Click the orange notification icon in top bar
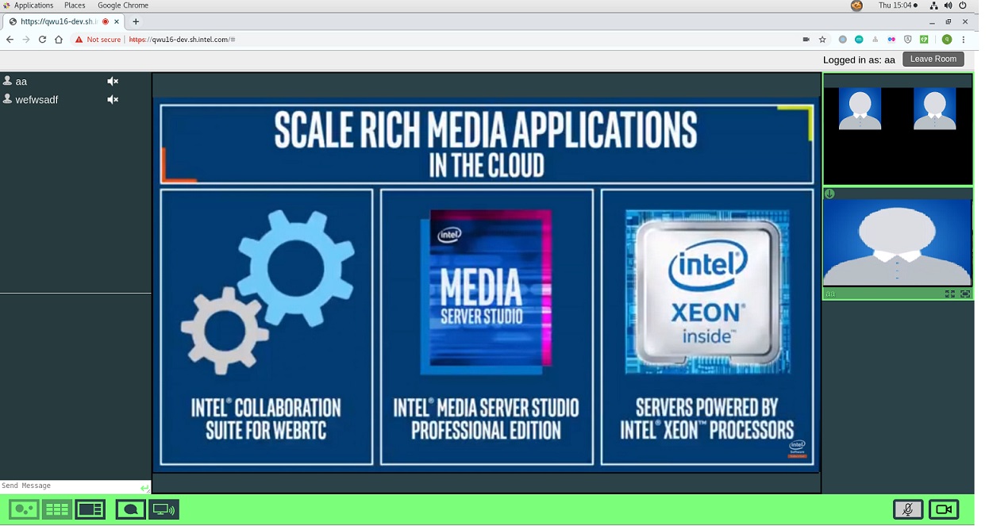The width and height of the screenshot is (989, 526). point(856,6)
